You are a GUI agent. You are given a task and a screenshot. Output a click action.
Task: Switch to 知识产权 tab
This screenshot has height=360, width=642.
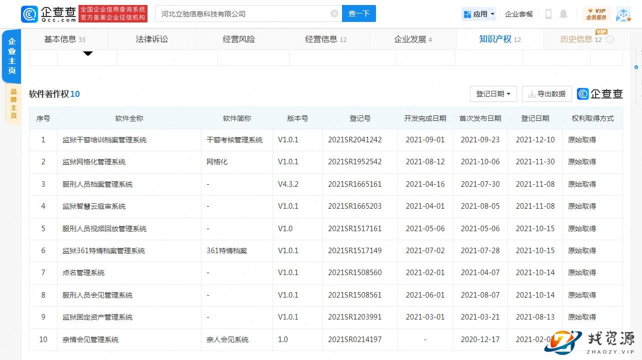coord(500,39)
